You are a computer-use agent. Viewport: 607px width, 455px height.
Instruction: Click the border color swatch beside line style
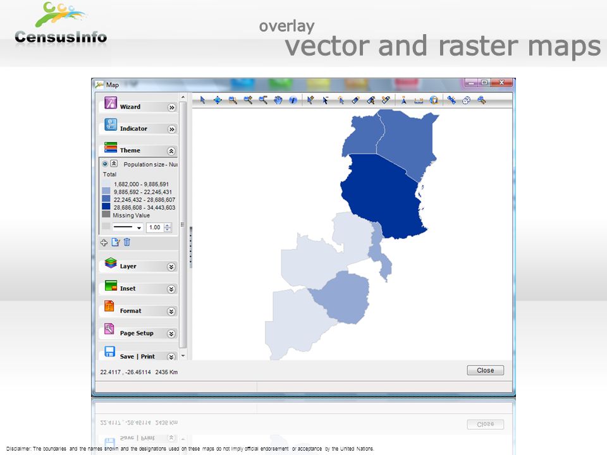pos(106,226)
